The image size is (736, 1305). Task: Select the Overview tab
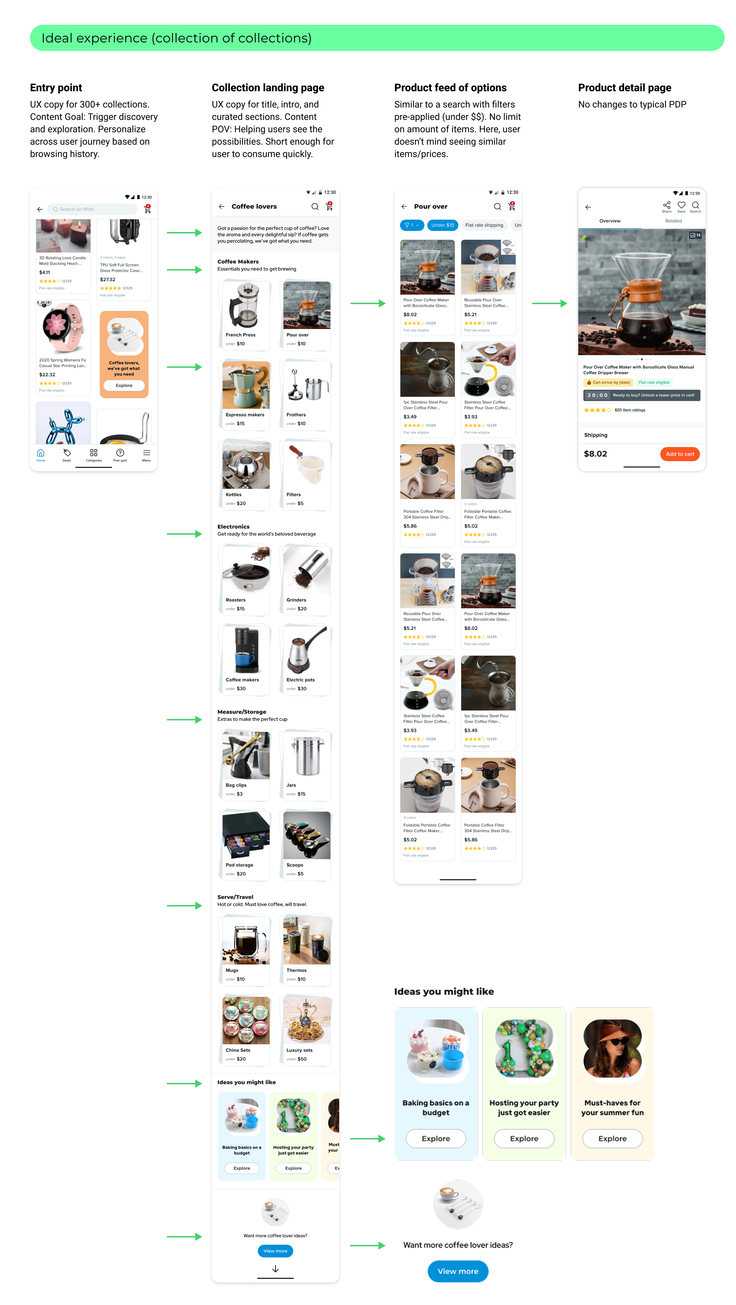[x=609, y=221]
